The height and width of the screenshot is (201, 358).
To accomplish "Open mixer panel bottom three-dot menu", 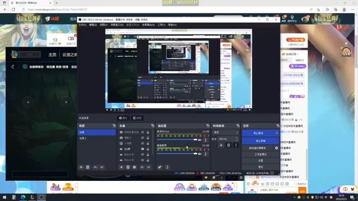I will pos(167,167).
